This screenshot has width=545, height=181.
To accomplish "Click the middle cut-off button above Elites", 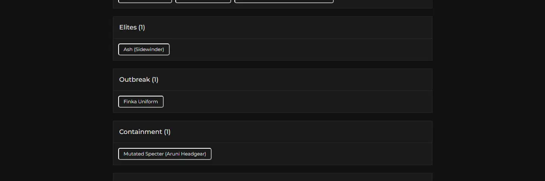I will (203, 1).
